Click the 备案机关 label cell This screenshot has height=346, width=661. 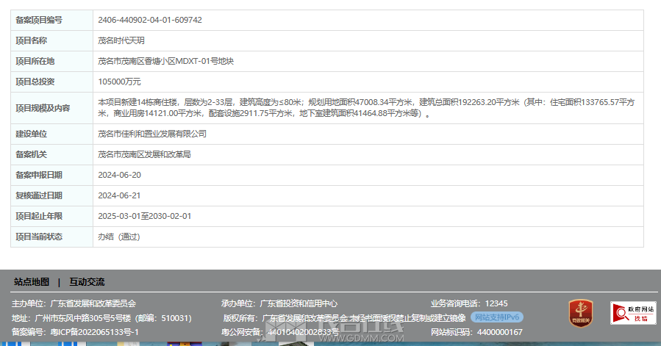(52, 154)
